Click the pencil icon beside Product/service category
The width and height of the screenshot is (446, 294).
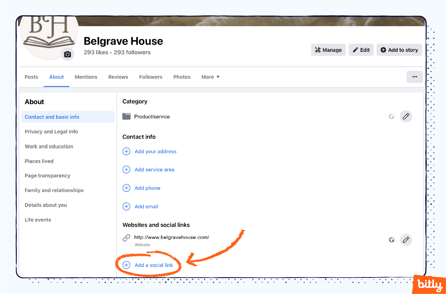[x=406, y=116]
